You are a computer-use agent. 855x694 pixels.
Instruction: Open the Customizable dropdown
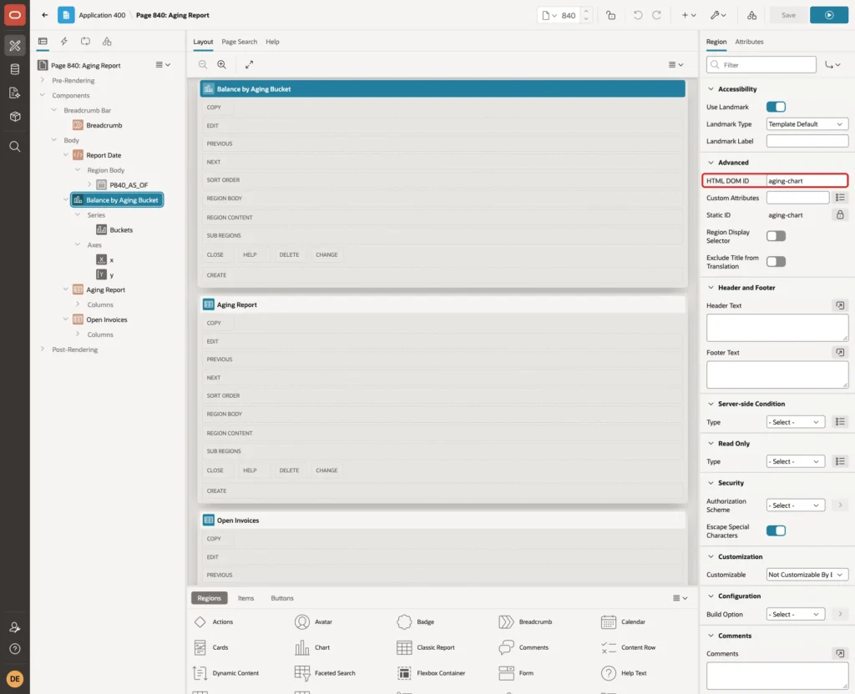(807, 575)
